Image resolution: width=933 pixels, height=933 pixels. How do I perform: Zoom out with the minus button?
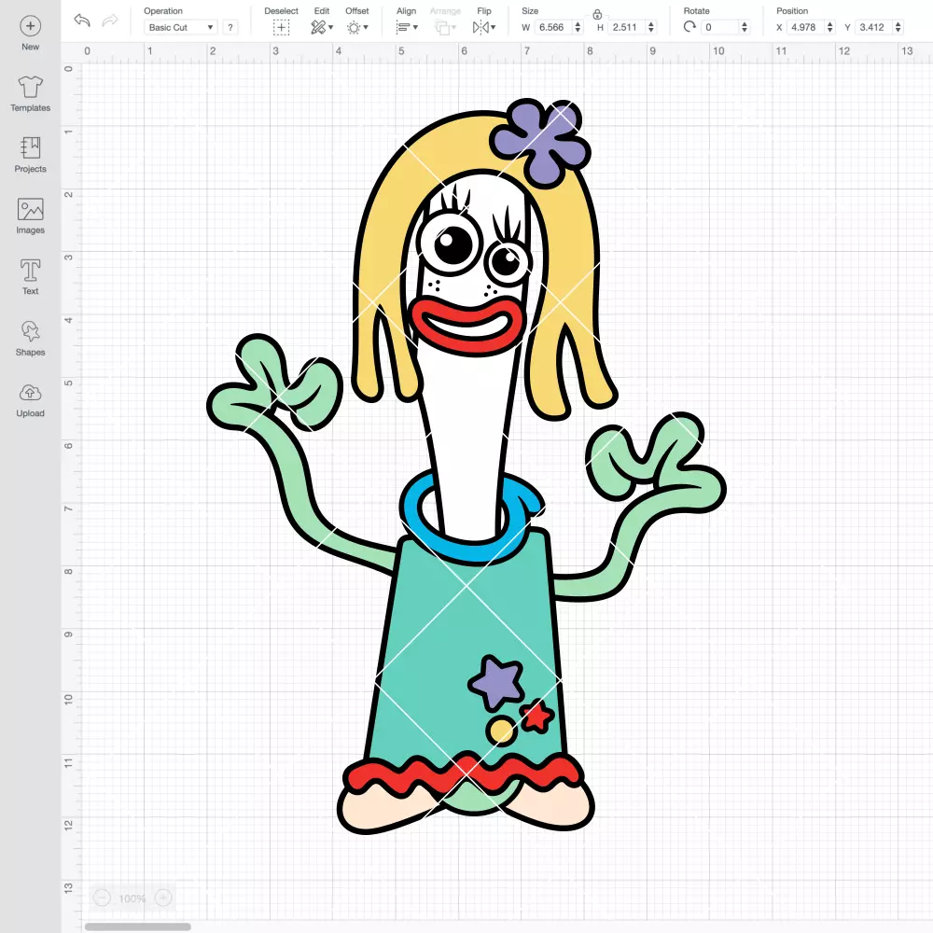pos(102,898)
